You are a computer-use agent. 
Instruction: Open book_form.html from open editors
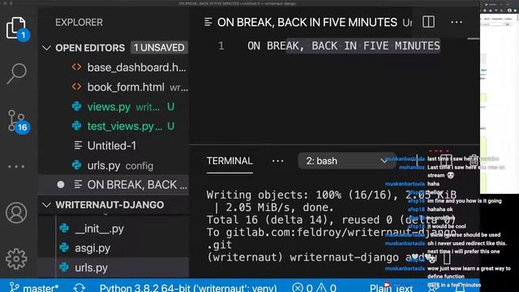click(x=130, y=87)
